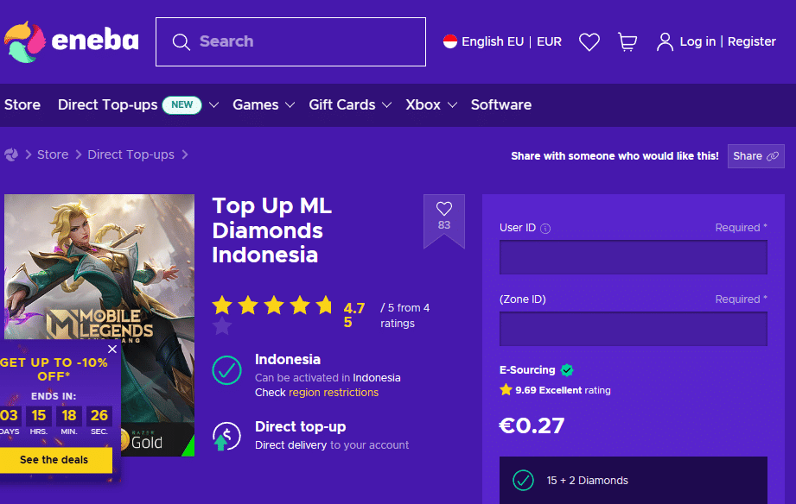This screenshot has width=796, height=504.
Task: Open the wishlist heart icon in header
Action: click(x=589, y=41)
